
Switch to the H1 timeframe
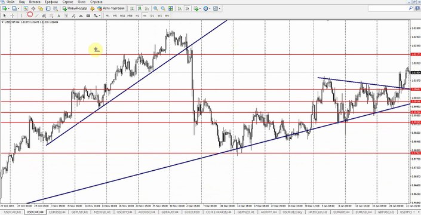[137, 16]
